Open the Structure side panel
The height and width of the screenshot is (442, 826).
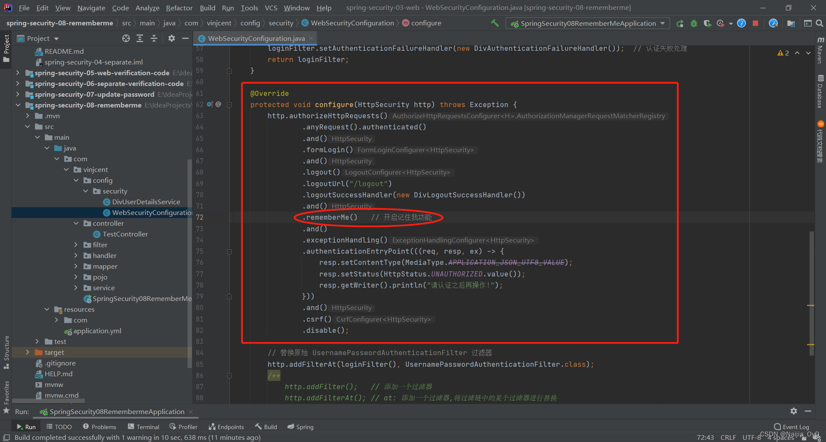pos(6,352)
